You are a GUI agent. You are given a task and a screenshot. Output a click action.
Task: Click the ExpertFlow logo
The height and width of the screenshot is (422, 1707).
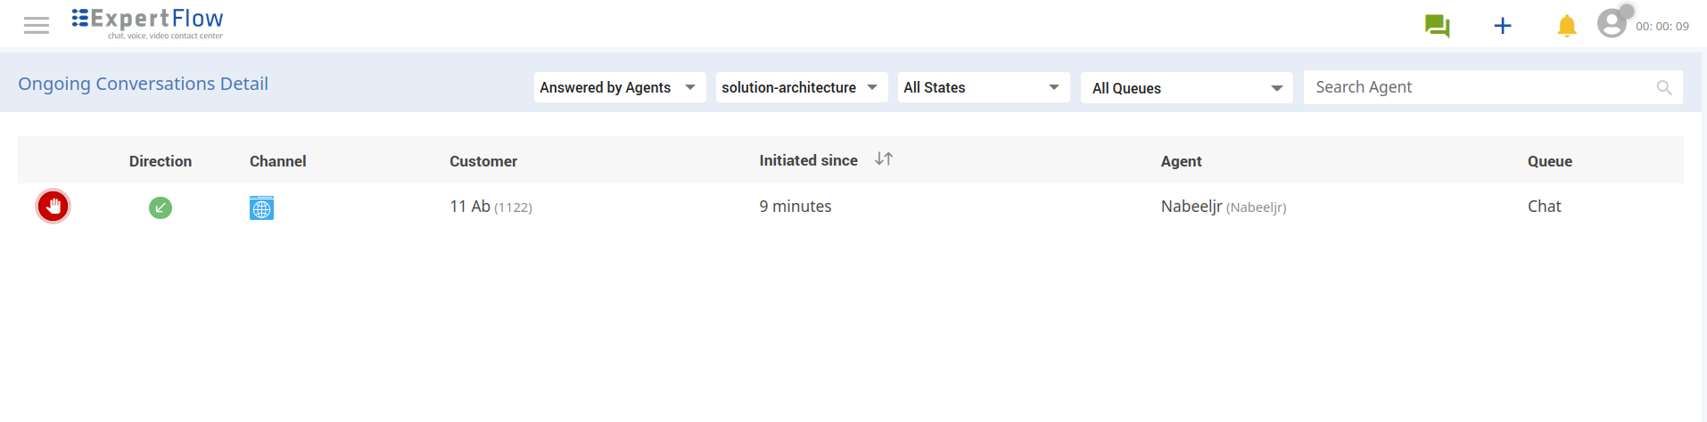(148, 23)
